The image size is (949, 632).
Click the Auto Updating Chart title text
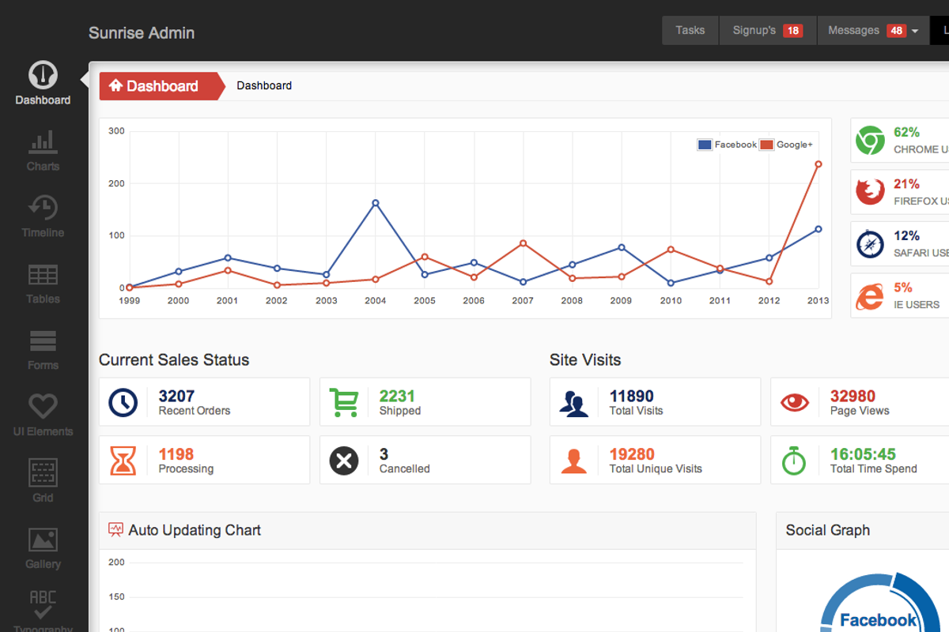(x=195, y=530)
